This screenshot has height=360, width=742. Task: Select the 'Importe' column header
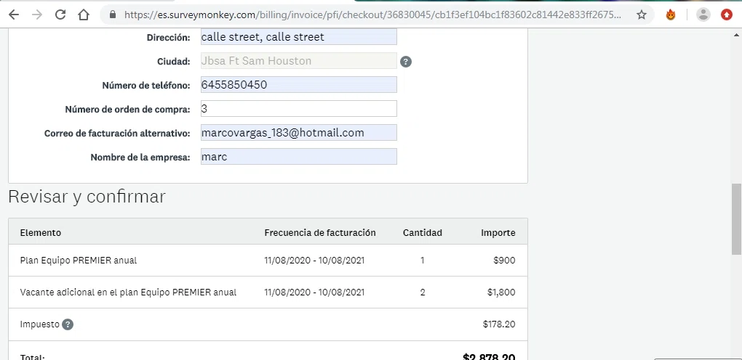point(498,232)
